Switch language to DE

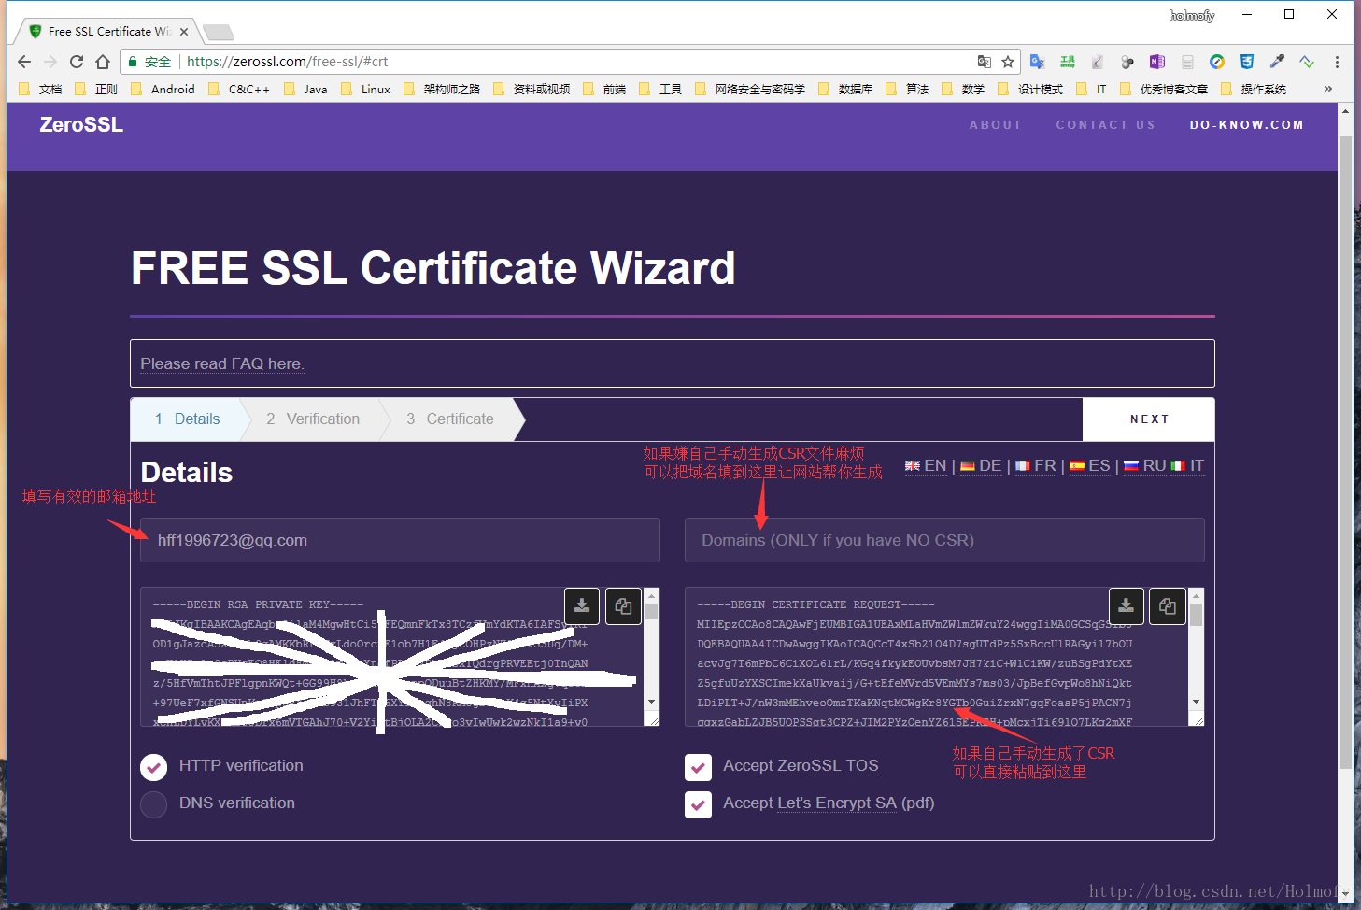pyautogui.click(x=981, y=465)
